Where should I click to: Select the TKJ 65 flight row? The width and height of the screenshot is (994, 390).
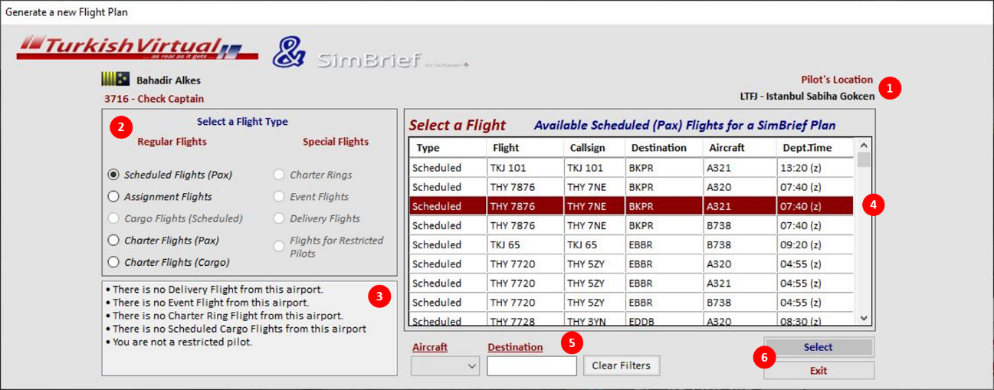[632, 244]
